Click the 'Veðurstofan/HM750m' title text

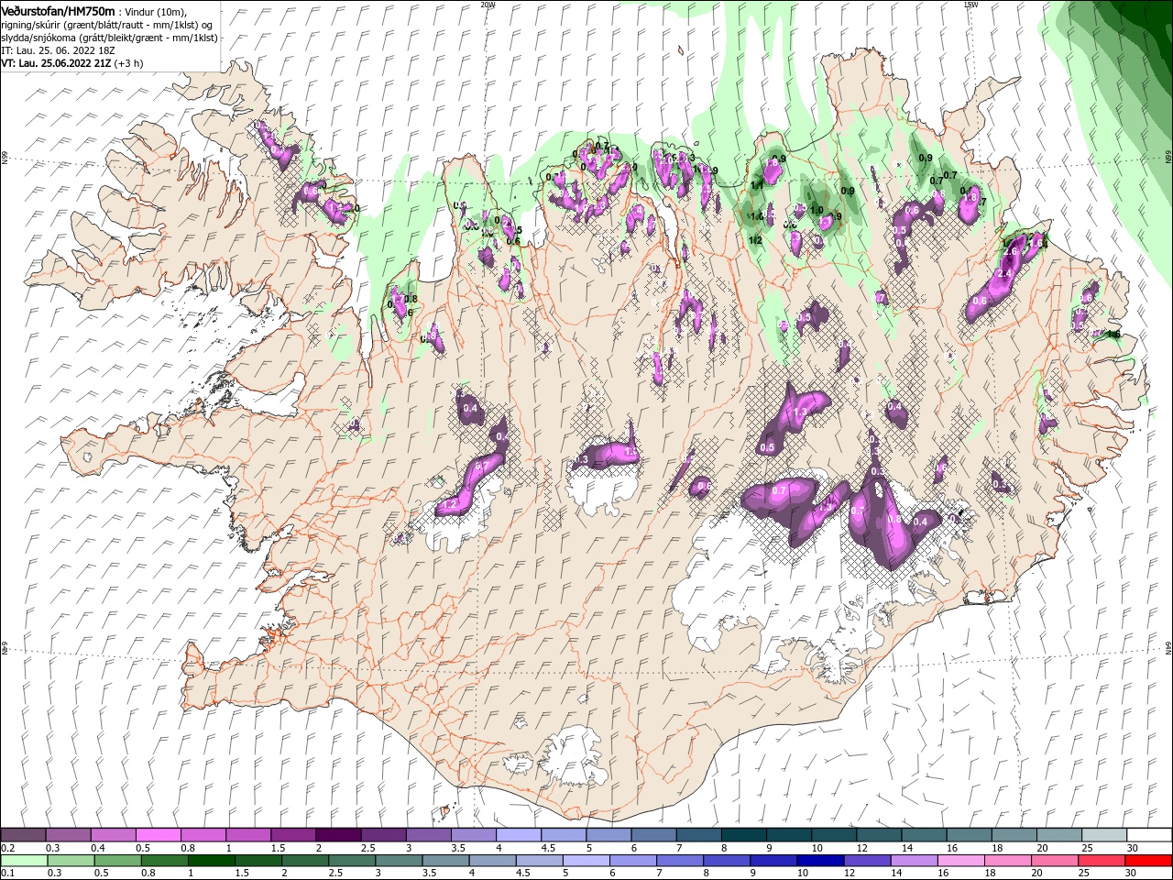(x=58, y=11)
